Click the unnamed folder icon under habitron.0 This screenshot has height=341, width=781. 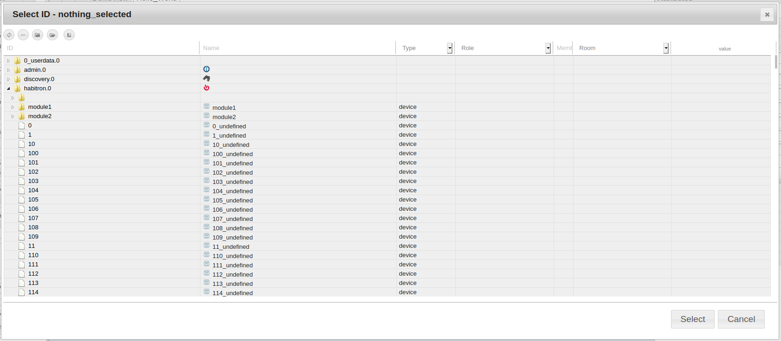(x=22, y=98)
